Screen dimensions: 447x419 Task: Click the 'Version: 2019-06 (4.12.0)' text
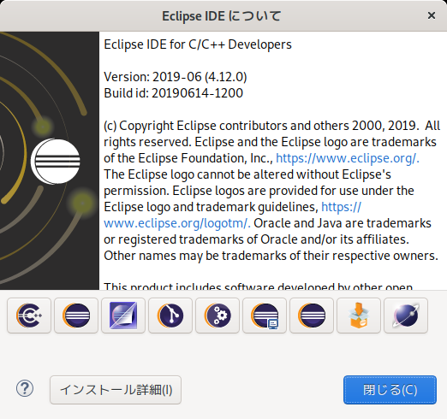tap(176, 77)
